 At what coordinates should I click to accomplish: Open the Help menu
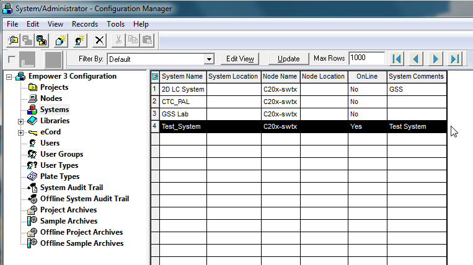141,24
